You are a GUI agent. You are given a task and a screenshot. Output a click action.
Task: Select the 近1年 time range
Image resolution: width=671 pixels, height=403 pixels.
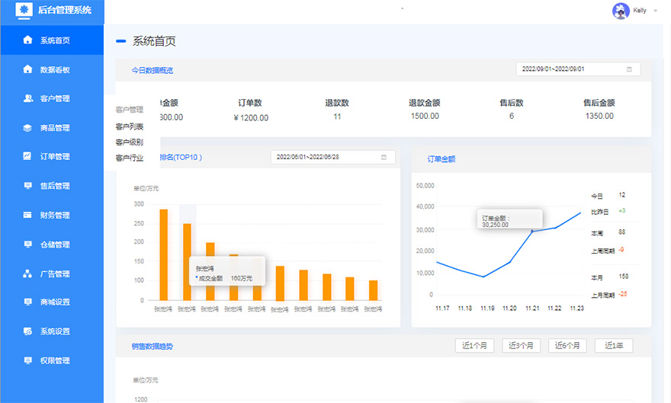(x=613, y=346)
